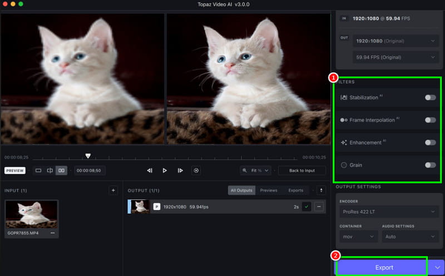Select single view layout icon
The image size is (445, 276).
tap(38, 170)
